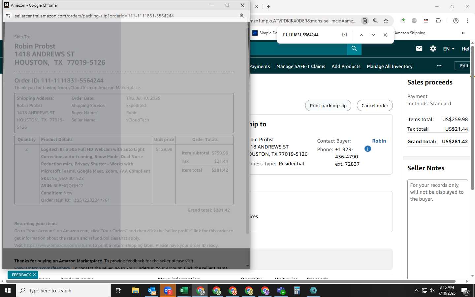Dismiss the FEEDBACK tab with its X
This screenshot has width=475, height=297.
[34, 275]
